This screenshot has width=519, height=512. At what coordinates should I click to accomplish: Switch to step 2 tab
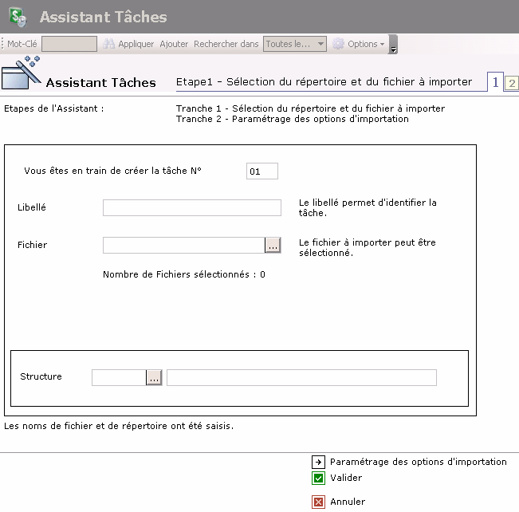click(x=511, y=83)
